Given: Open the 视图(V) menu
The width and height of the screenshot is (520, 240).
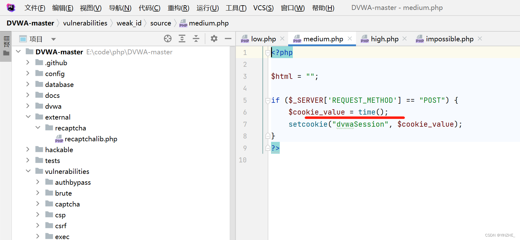Looking at the screenshot, I should 91,8.
